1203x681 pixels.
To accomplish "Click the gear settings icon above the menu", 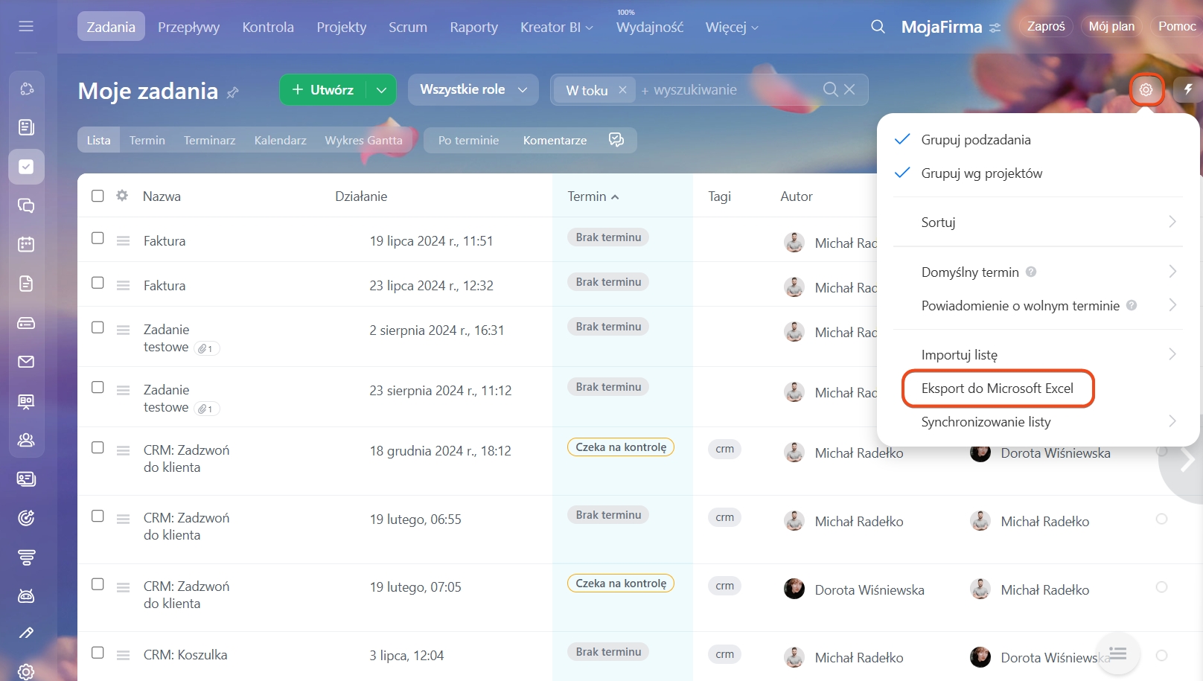I will tap(1146, 90).
